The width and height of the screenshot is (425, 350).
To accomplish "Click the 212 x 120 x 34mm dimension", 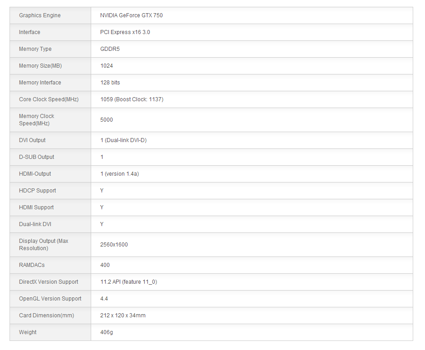I will (123, 315).
